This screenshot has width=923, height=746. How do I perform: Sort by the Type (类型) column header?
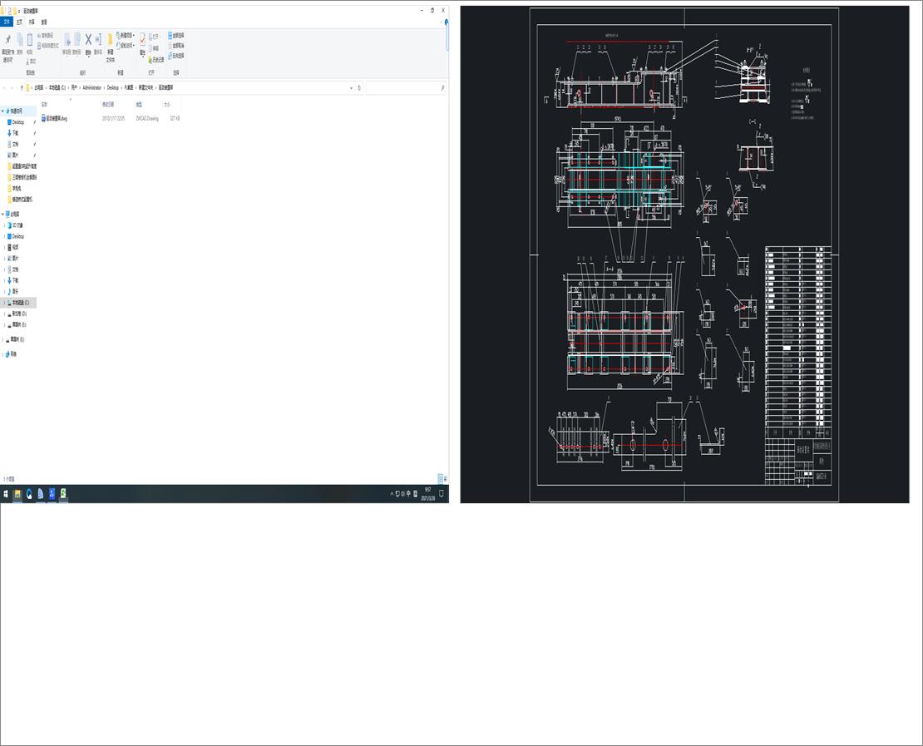click(140, 104)
